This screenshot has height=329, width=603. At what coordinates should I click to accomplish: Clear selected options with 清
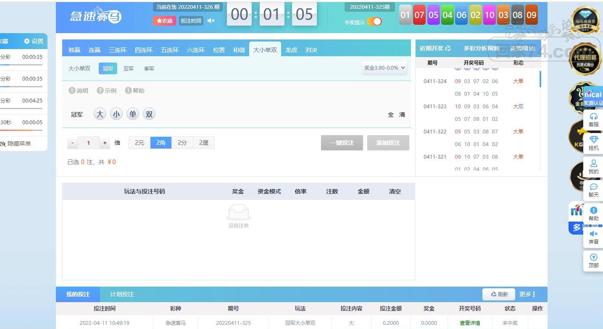[402, 115]
